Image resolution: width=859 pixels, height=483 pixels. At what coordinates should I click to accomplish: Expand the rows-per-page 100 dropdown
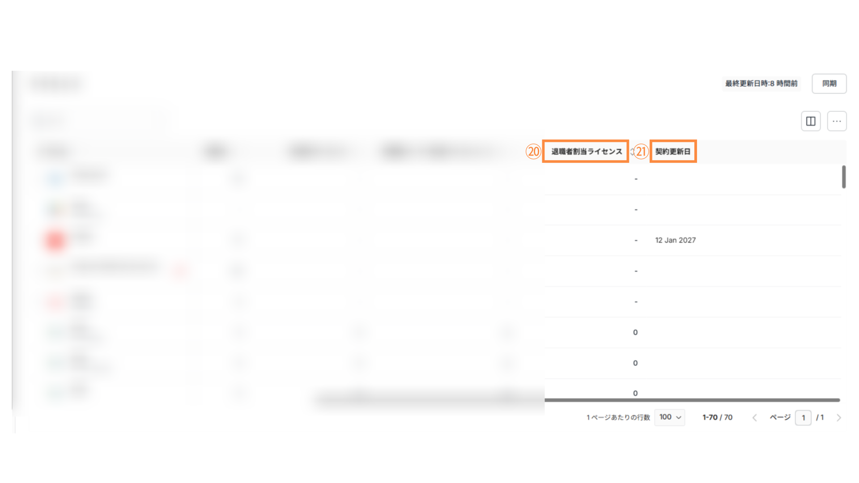(670, 417)
